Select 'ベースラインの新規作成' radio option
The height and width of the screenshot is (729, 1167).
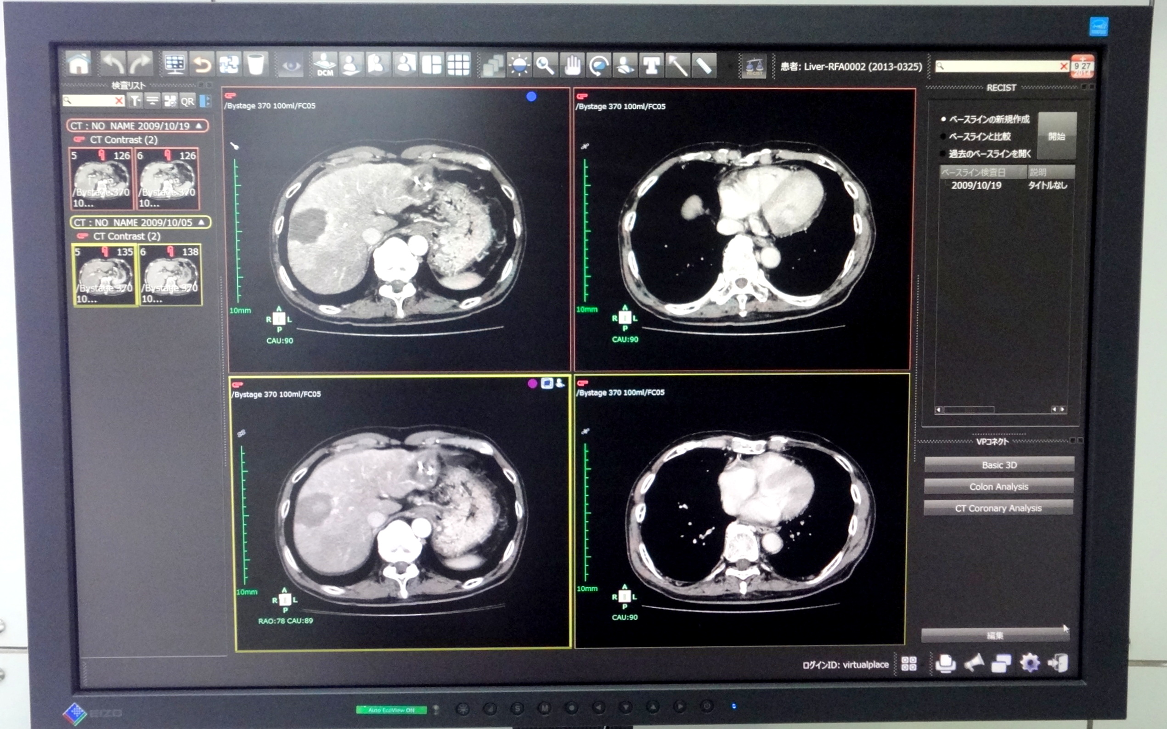(943, 119)
